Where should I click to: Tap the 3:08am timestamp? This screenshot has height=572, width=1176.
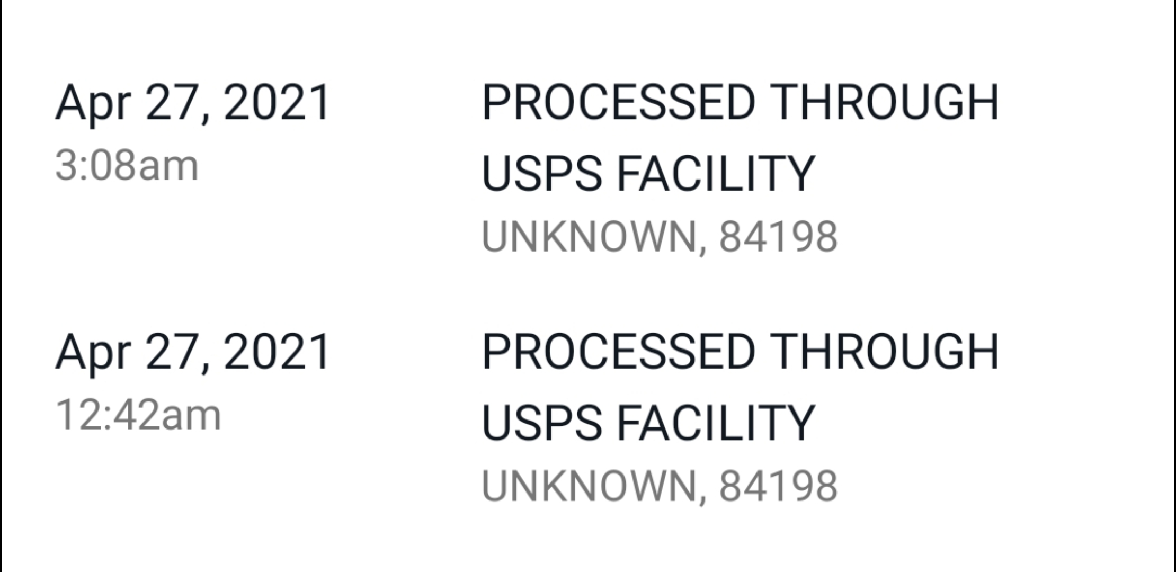(127, 166)
